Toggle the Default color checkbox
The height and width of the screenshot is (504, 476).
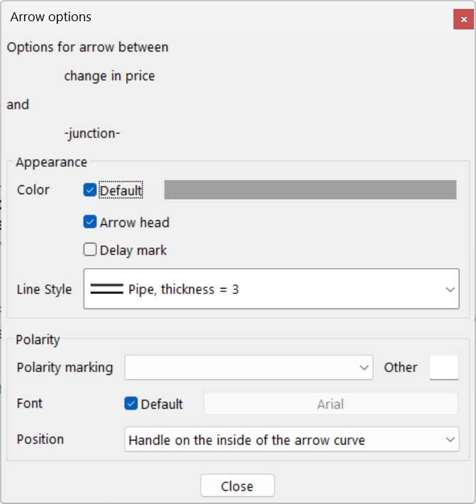90,190
